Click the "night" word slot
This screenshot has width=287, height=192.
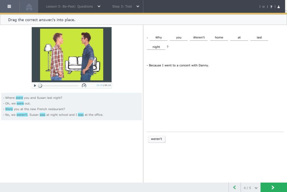(x=156, y=47)
